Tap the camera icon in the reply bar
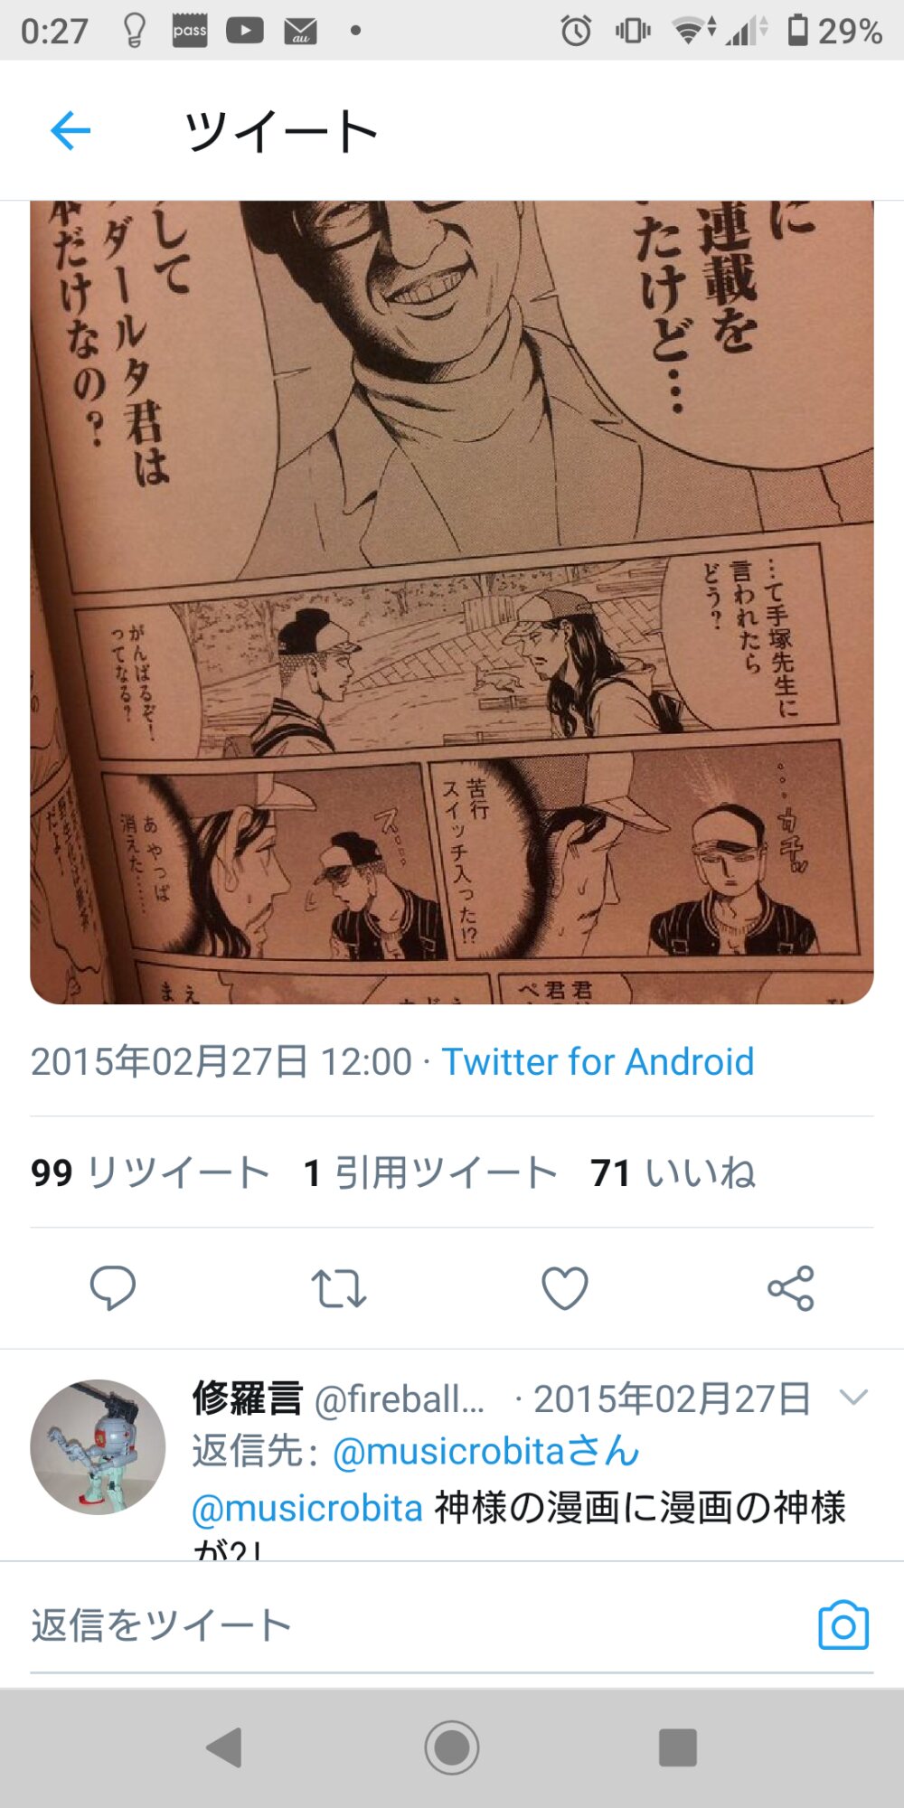This screenshot has width=904, height=1808. click(843, 1624)
